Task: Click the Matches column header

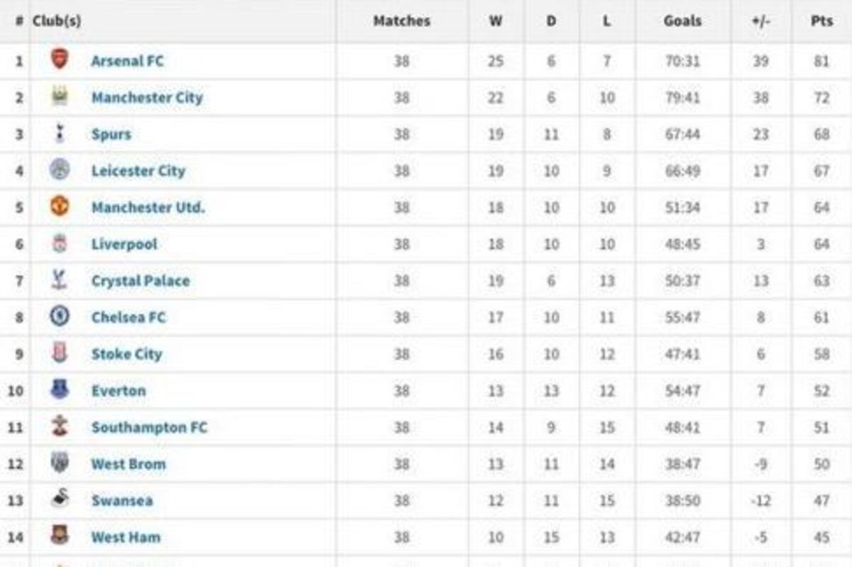Action: (401, 21)
